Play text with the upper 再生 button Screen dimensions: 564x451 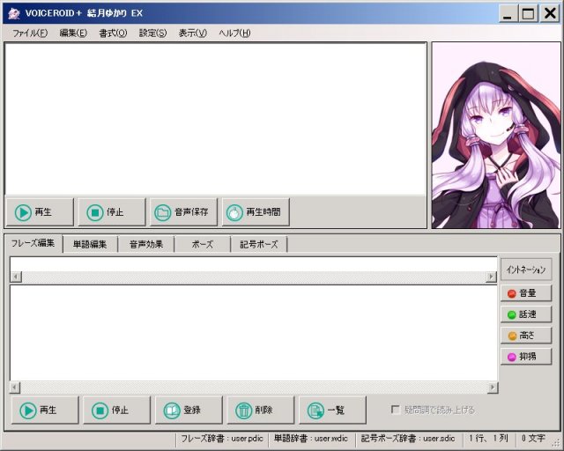40,211
